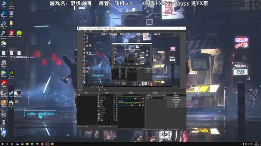
Task: Open Epic Games Launcher shortcut
Action: point(4,34)
